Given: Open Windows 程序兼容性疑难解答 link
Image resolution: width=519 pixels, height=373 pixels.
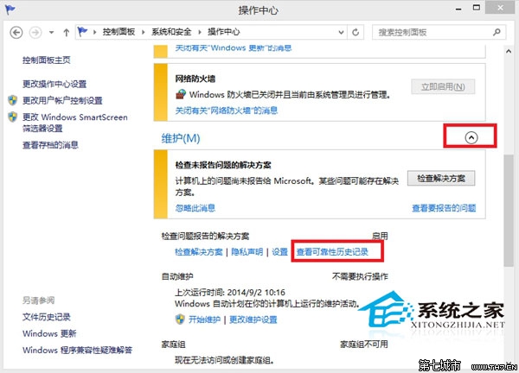Looking at the screenshot, I should coord(77,351).
